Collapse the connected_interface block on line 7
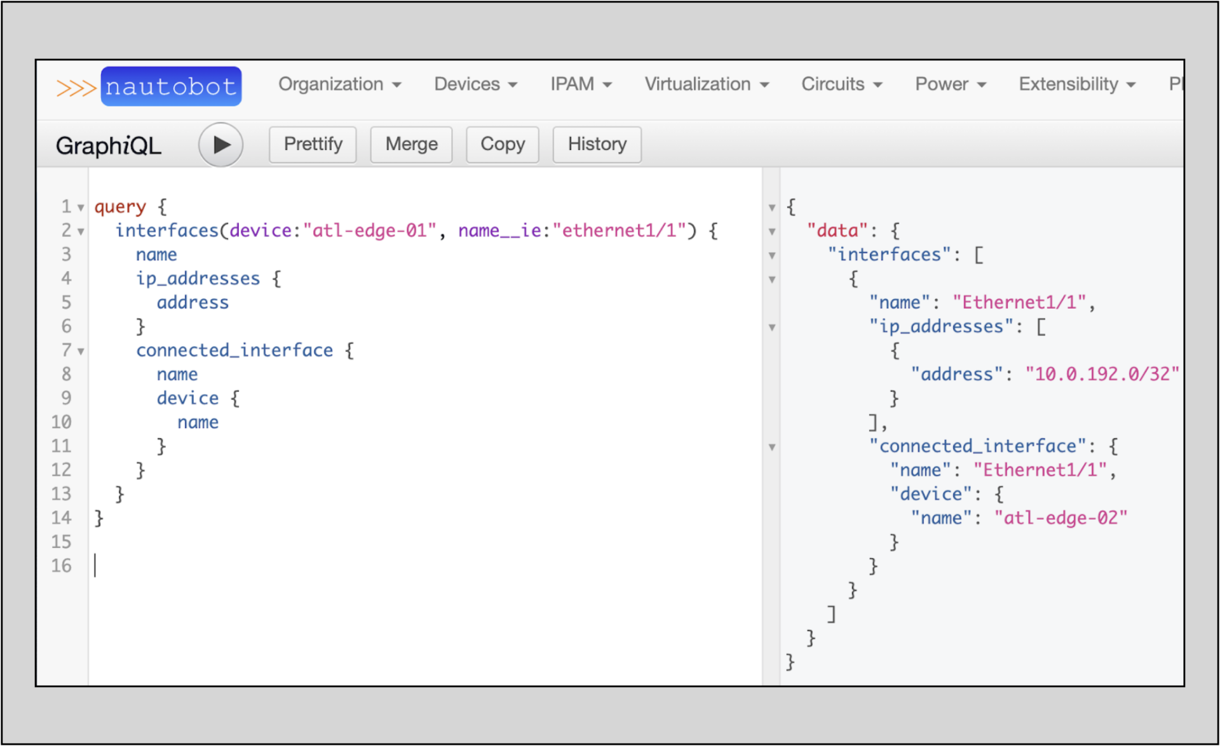 click(81, 350)
